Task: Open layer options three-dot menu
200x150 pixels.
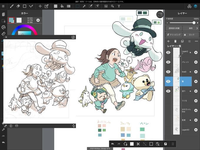Action: pos(196,41)
